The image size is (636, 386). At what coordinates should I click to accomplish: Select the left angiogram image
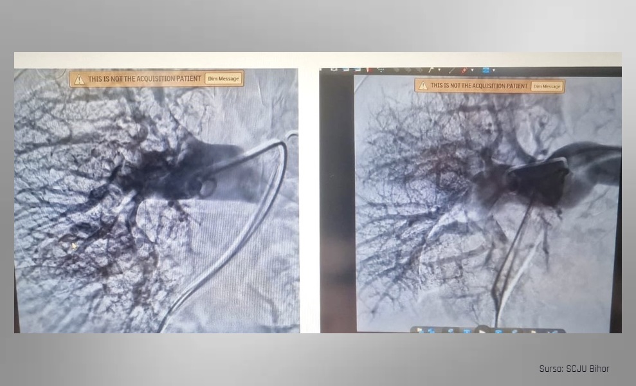point(156,201)
